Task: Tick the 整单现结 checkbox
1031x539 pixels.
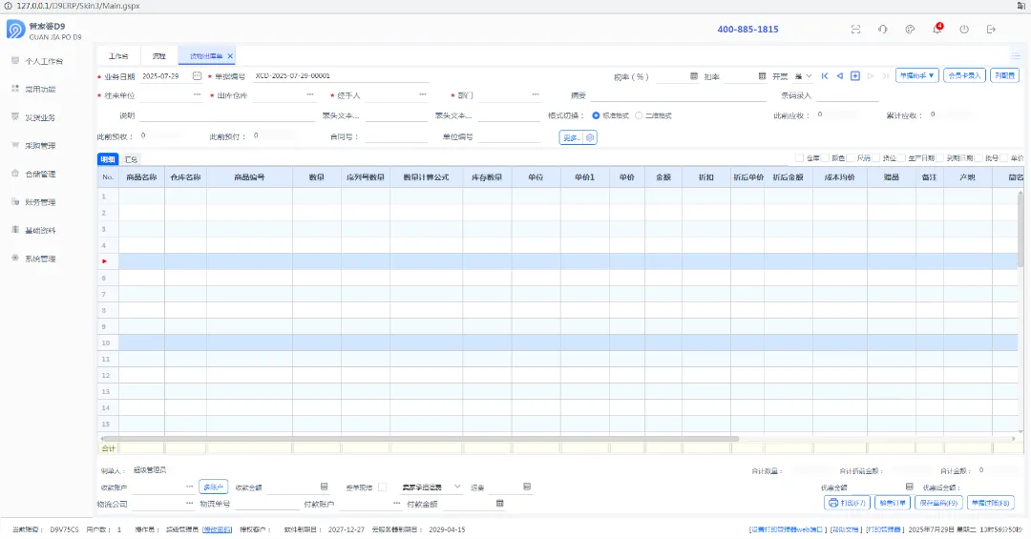Action: pos(382,487)
